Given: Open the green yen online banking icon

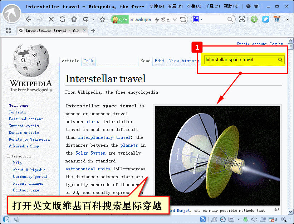Looking at the screenshot, I should pyautogui.click(x=254, y=19).
